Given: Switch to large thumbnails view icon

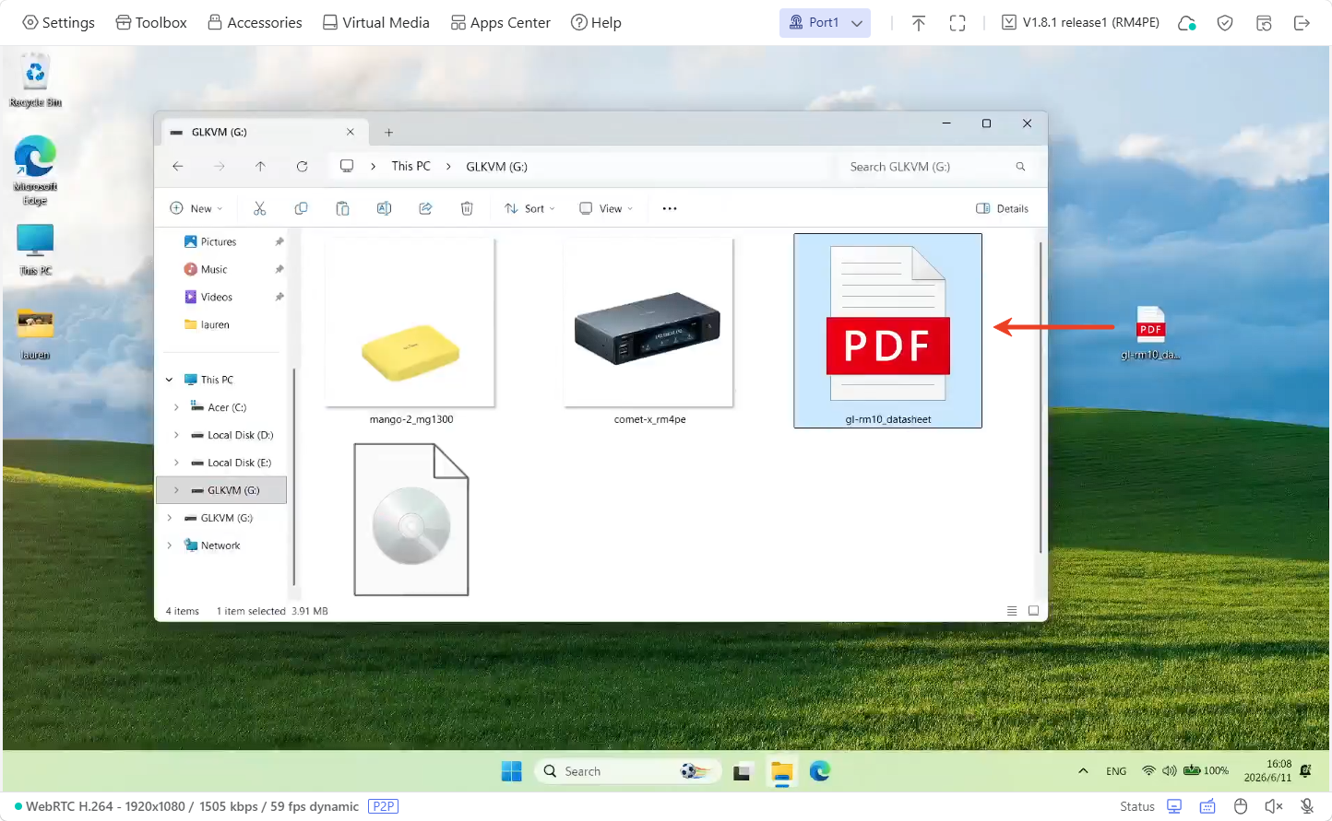Looking at the screenshot, I should [1033, 611].
